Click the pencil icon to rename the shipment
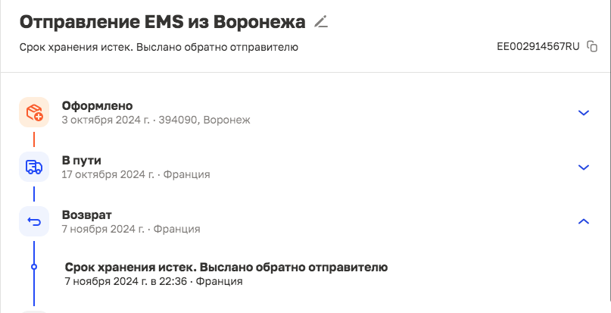Viewport: 611px width, 313px height. (321, 22)
